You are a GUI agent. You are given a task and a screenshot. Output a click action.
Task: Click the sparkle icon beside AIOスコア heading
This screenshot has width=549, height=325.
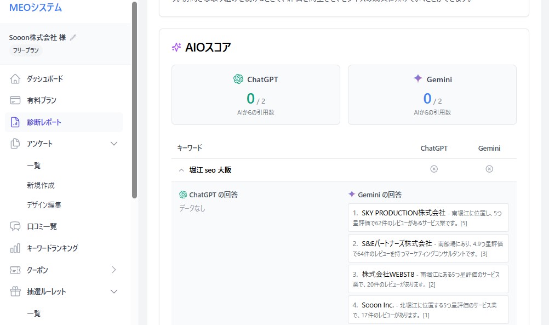point(176,48)
